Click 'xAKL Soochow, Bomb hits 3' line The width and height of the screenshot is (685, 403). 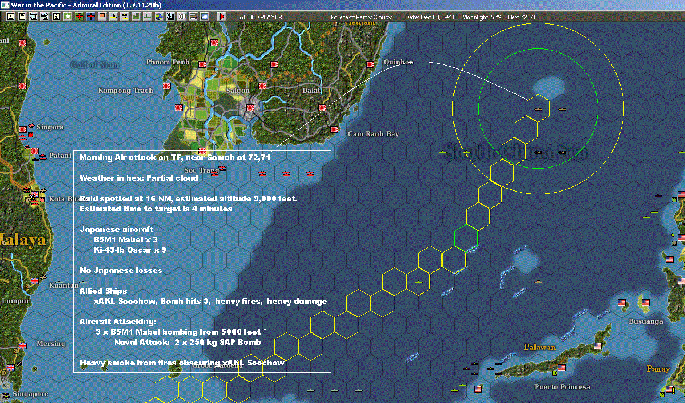click(x=210, y=301)
